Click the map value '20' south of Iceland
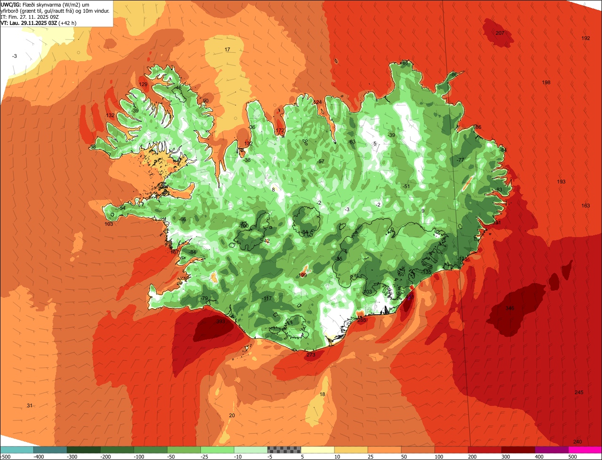 pos(231,415)
